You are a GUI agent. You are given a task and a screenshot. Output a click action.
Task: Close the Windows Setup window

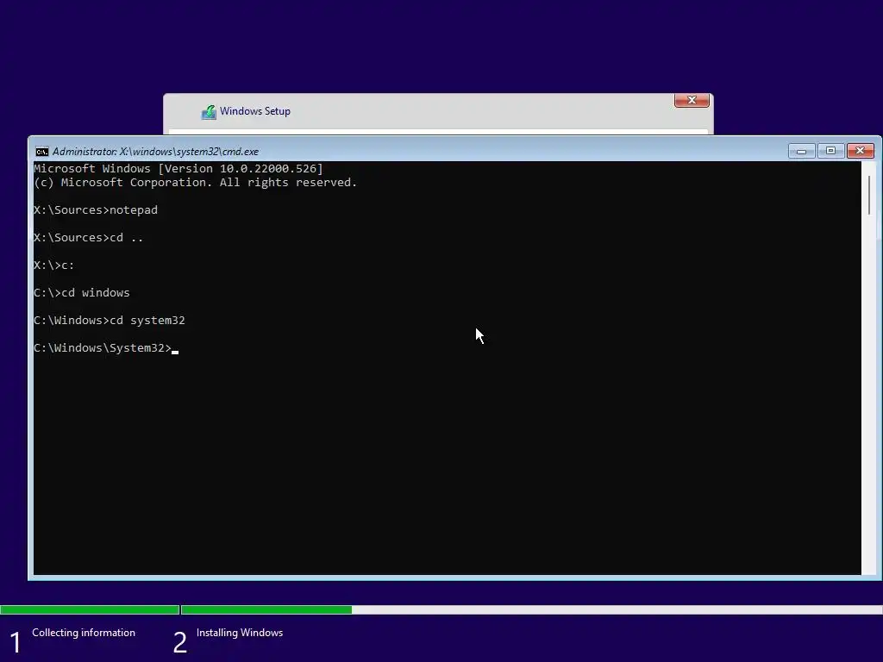(692, 100)
